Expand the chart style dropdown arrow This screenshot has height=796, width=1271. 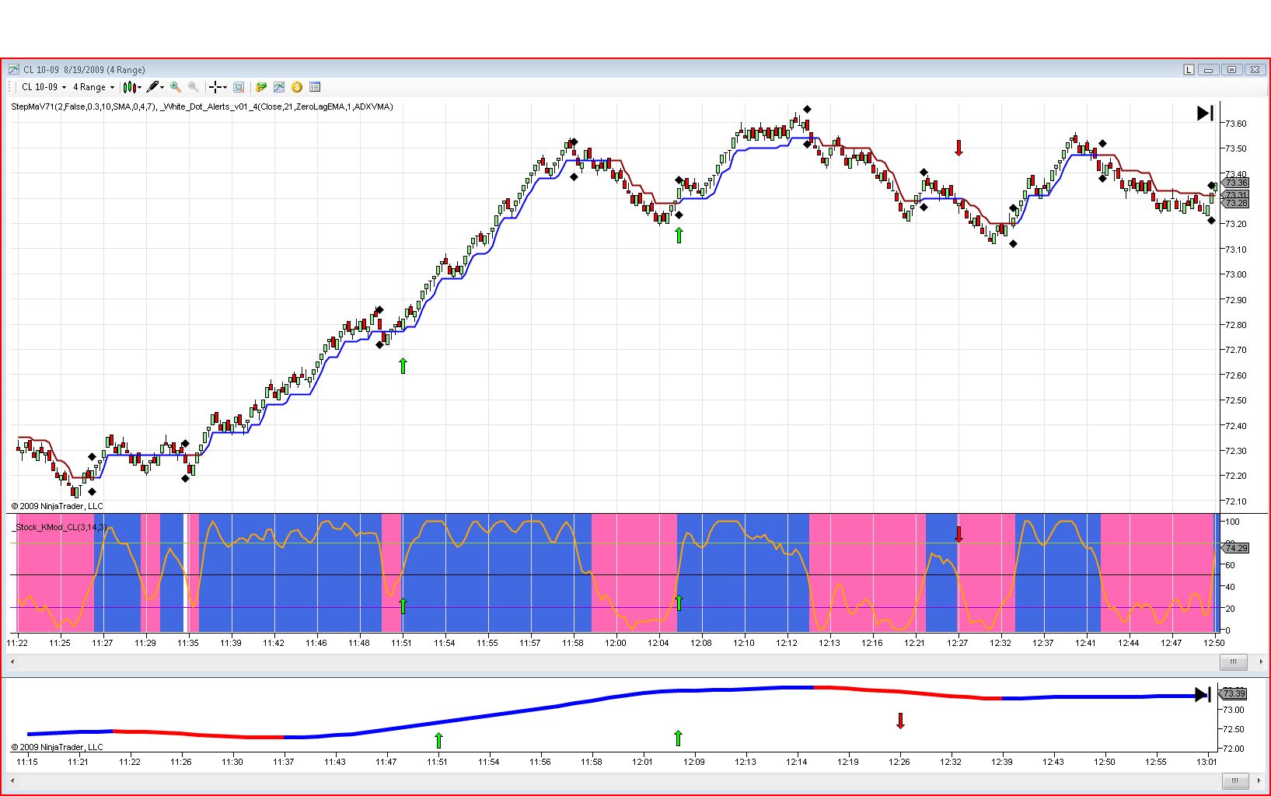tap(139, 87)
